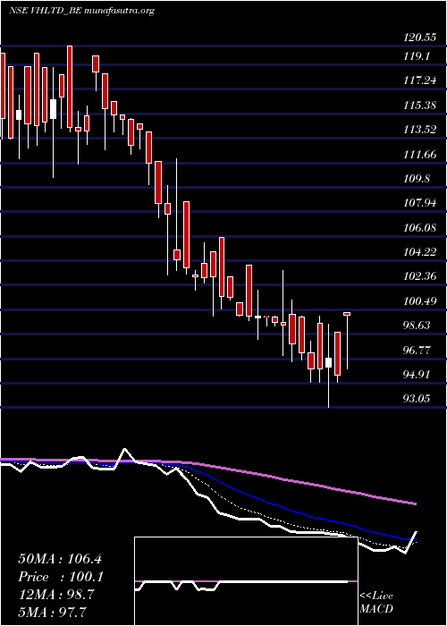
Task: Pick the 113.52 axis value
Action: point(419,130)
